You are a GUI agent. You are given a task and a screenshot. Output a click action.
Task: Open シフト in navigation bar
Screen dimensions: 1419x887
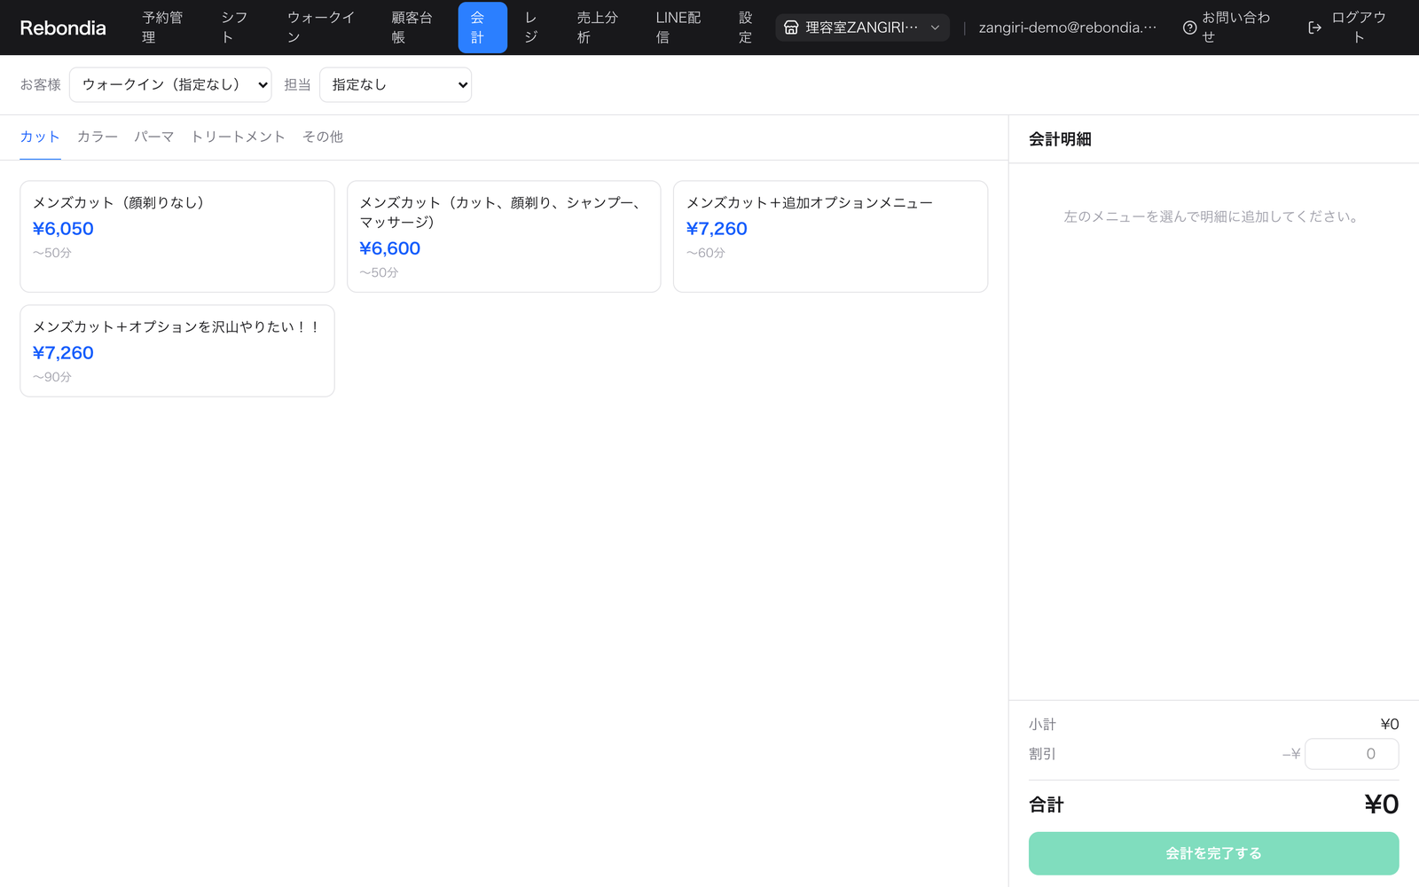pyautogui.click(x=235, y=27)
